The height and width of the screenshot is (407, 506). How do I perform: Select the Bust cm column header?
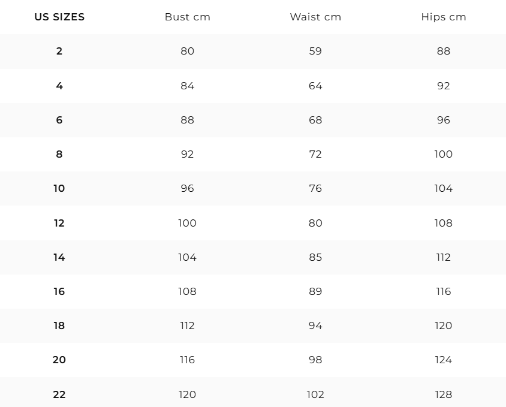coord(188,17)
